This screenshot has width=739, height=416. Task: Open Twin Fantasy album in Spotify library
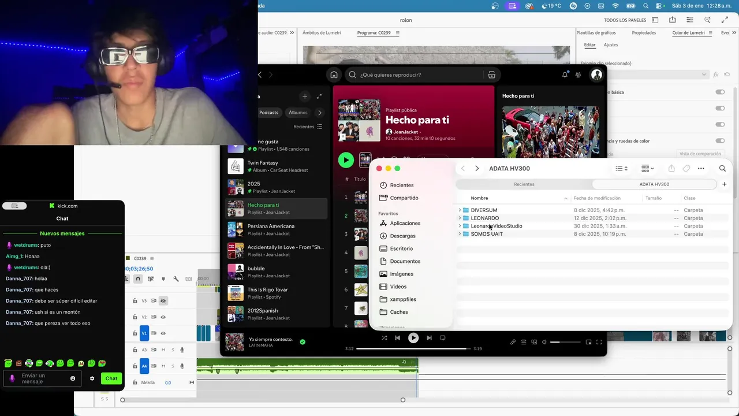click(277, 166)
